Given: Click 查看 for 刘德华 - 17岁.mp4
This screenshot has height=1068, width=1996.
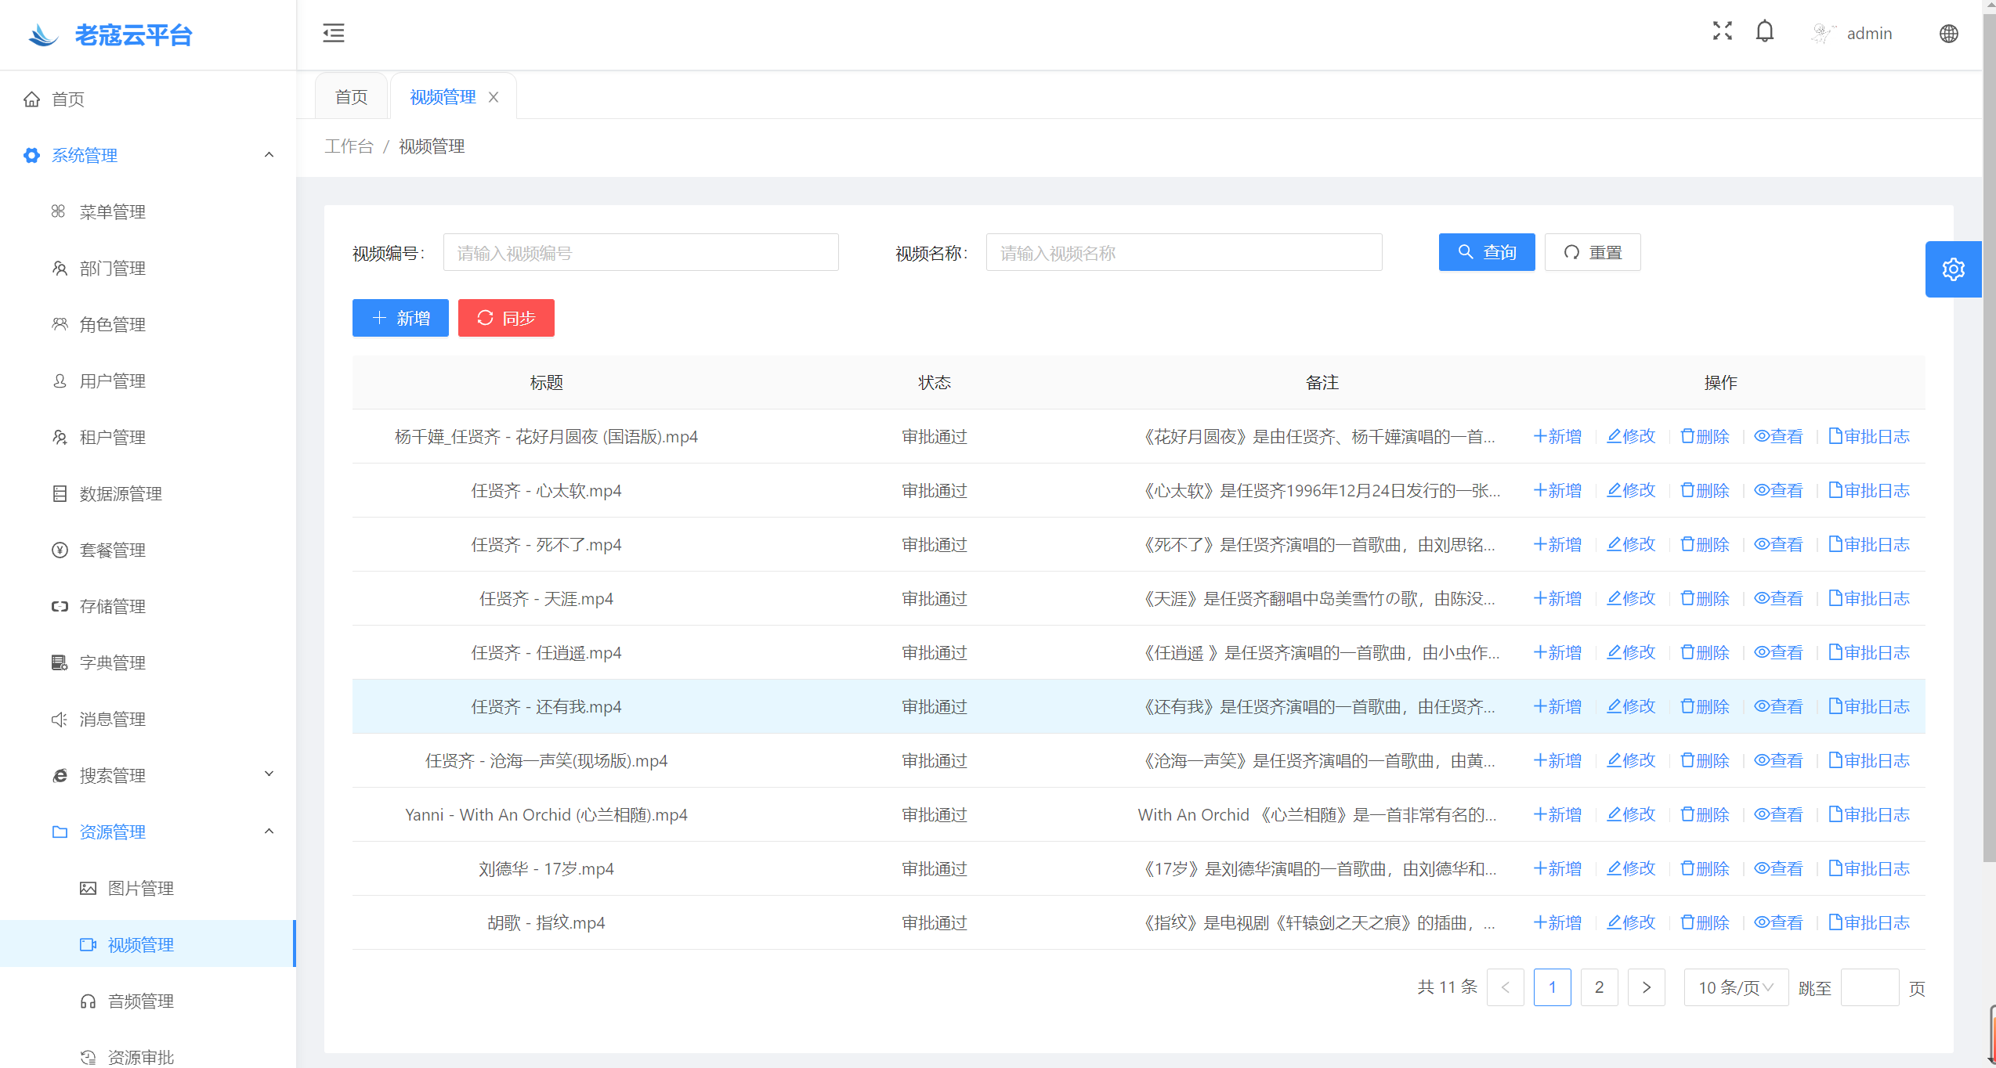Looking at the screenshot, I should (1778, 869).
